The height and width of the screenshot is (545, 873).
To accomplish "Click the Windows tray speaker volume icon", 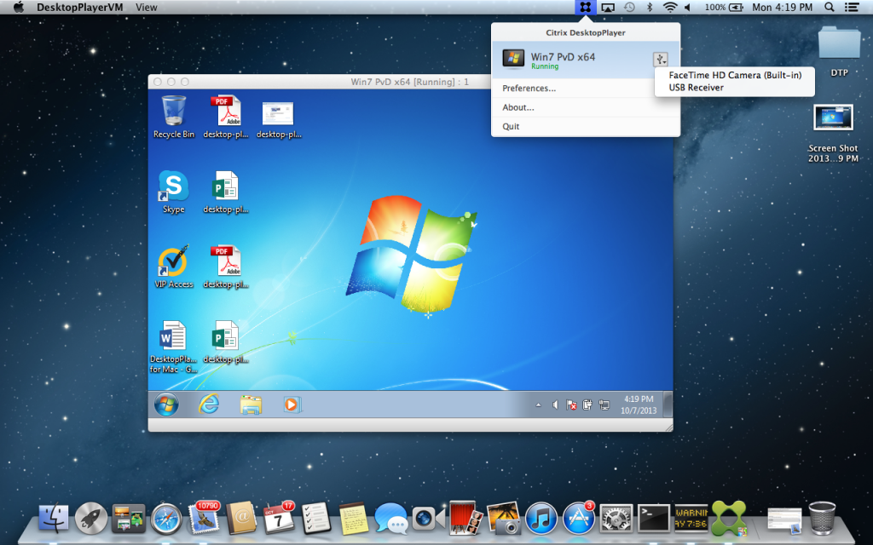I will (555, 404).
